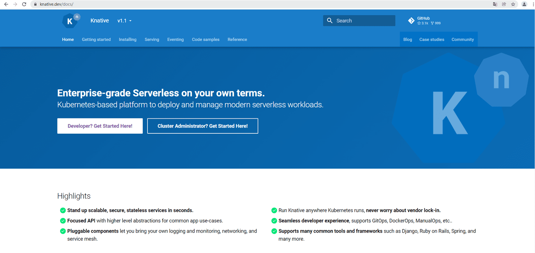Click Developer? Get Started Here! button
The width and height of the screenshot is (535, 253).
(100, 126)
